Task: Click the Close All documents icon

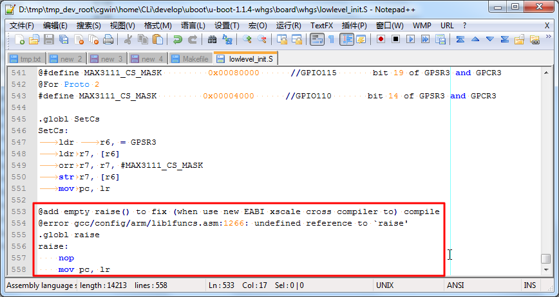Action: click(x=93, y=39)
